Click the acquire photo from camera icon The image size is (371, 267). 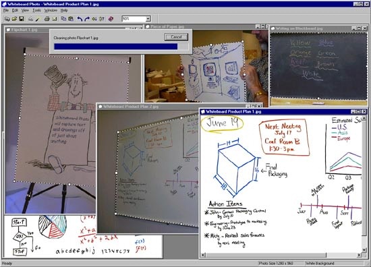[7, 19]
